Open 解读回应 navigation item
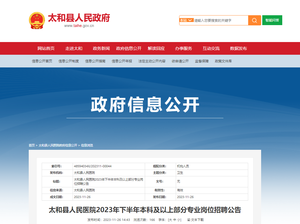This screenshot has width=300, height=224. [x=156, y=49]
